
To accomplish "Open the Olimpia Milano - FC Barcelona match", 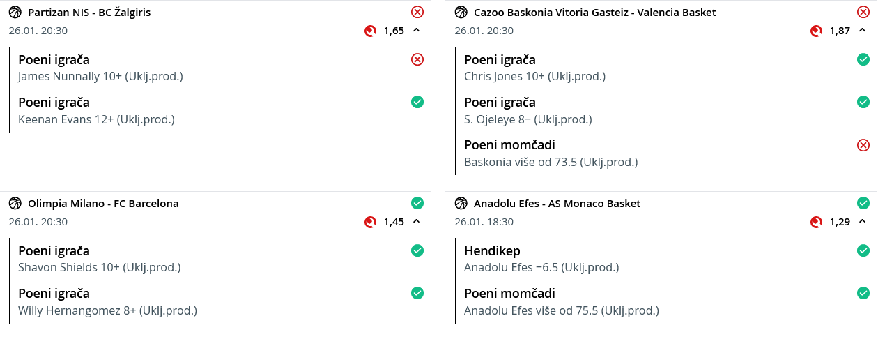I will [x=103, y=204].
